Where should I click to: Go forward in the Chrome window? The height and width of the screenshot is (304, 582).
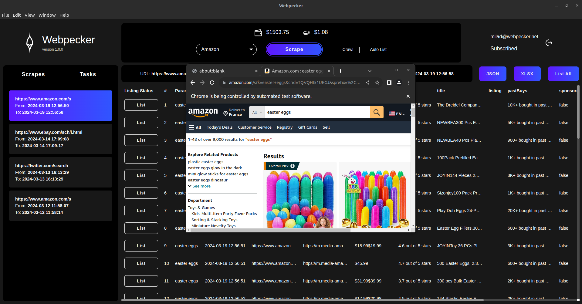[x=202, y=83]
